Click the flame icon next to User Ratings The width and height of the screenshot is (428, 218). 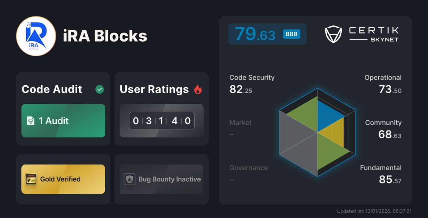[198, 89]
